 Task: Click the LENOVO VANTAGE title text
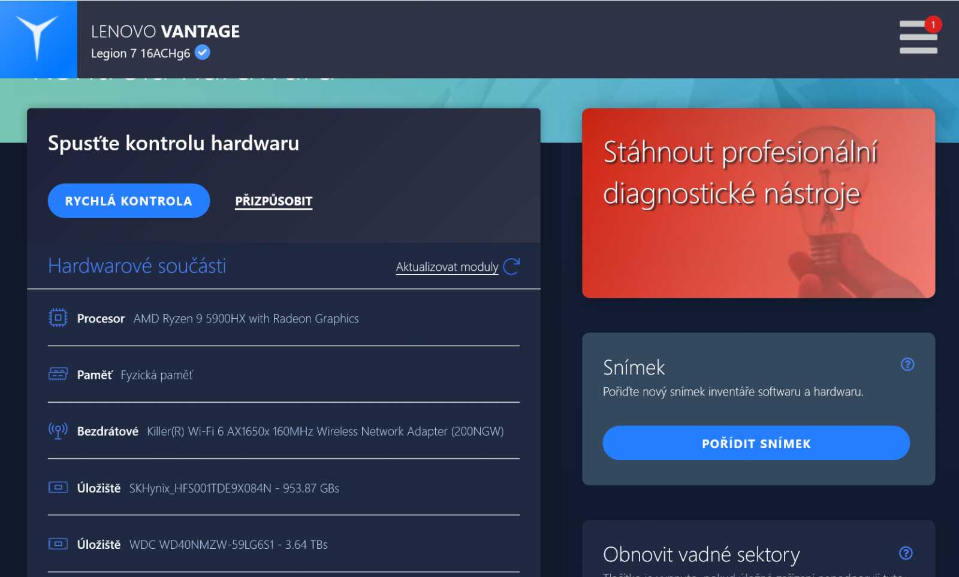(x=165, y=31)
